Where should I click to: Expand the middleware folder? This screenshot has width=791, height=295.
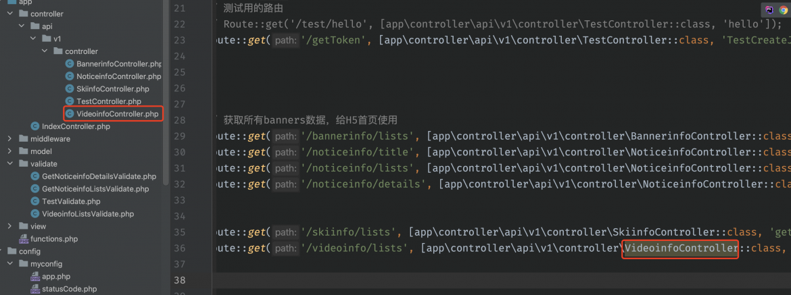[9, 139]
